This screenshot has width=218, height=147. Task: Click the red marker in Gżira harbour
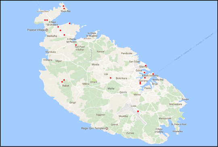click(x=145, y=72)
